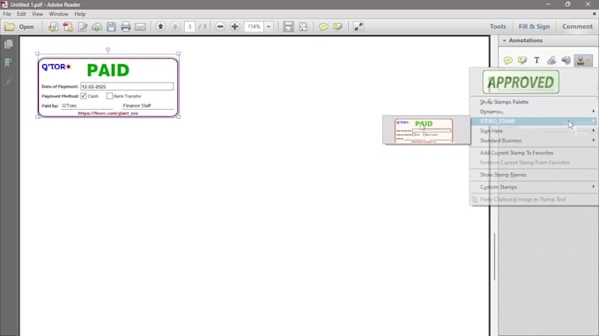Choose Show Stamps Palette menu entry
Image resolution: width=599 pixels, height=336 pixels.
504,102
